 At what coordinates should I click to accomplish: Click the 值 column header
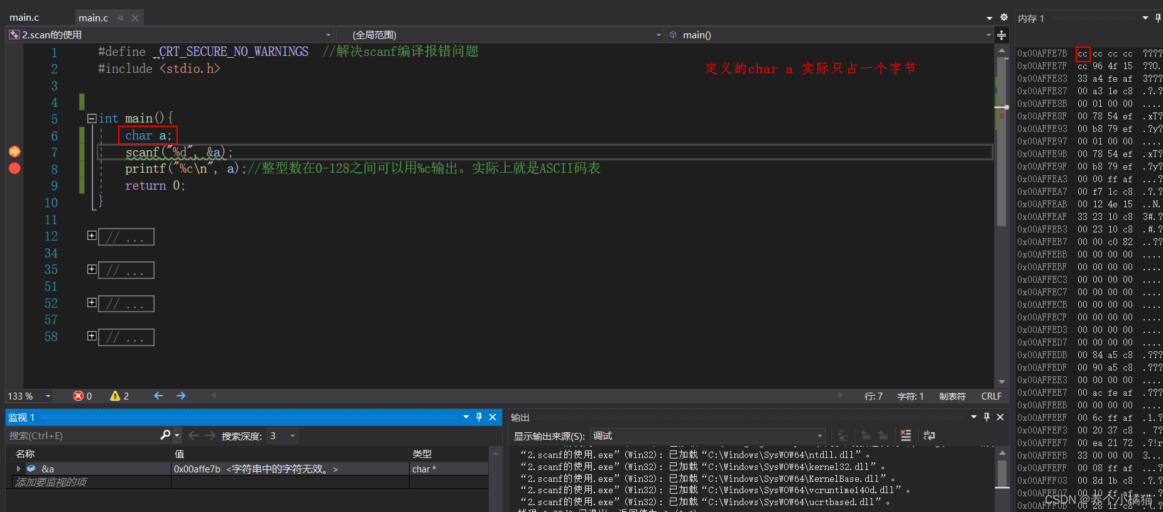[x=290, y=454]
